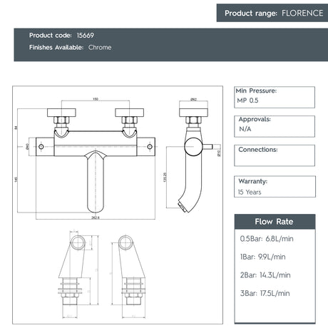Click the 'Finishes Available: Chrome' line
The image size is (328, 328).
tap(70, 47)
